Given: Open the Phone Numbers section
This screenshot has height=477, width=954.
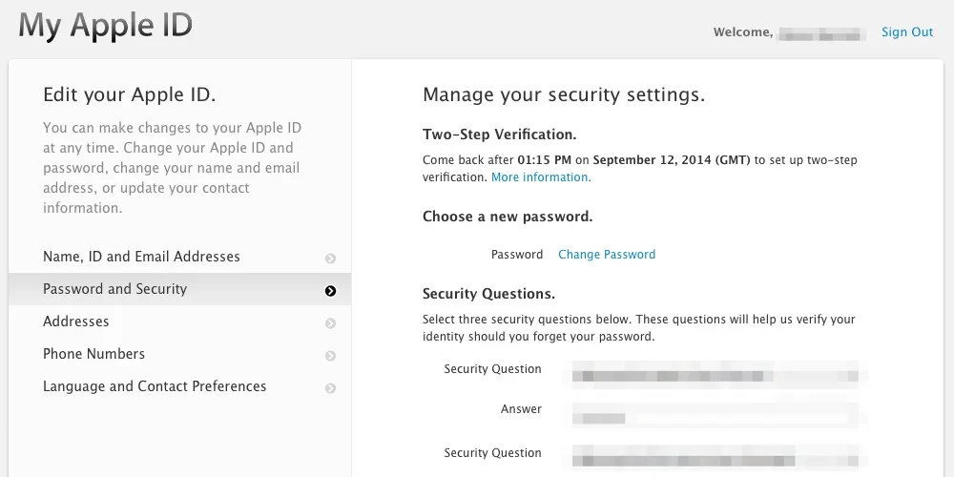Looking at the screenshot, I should (93, 354).
